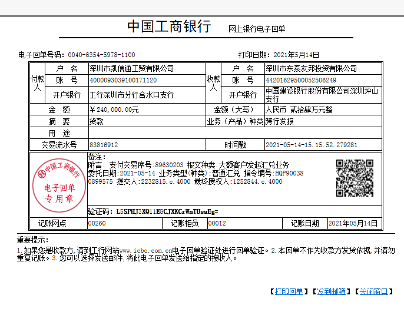Click amount in words 人民币 贰拾肆万元整

pos(299,110)
